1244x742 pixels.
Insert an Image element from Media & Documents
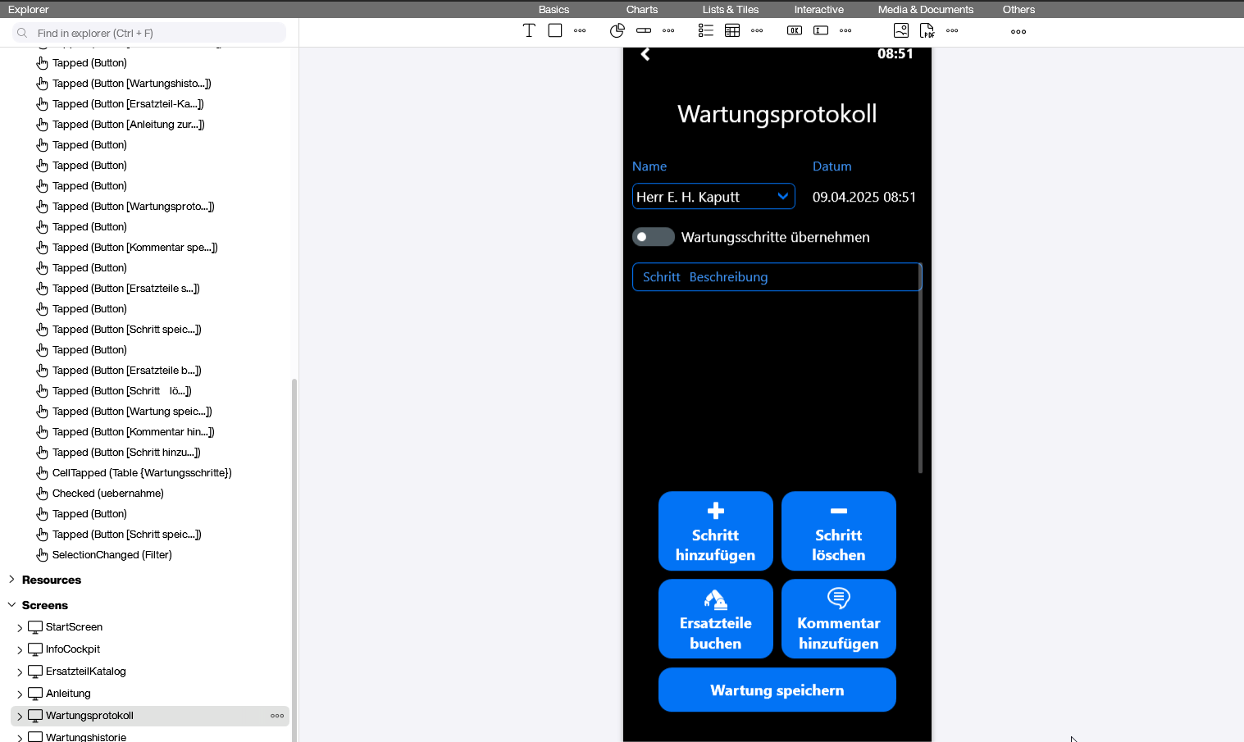pyautogui.click(x=901, y=30)
